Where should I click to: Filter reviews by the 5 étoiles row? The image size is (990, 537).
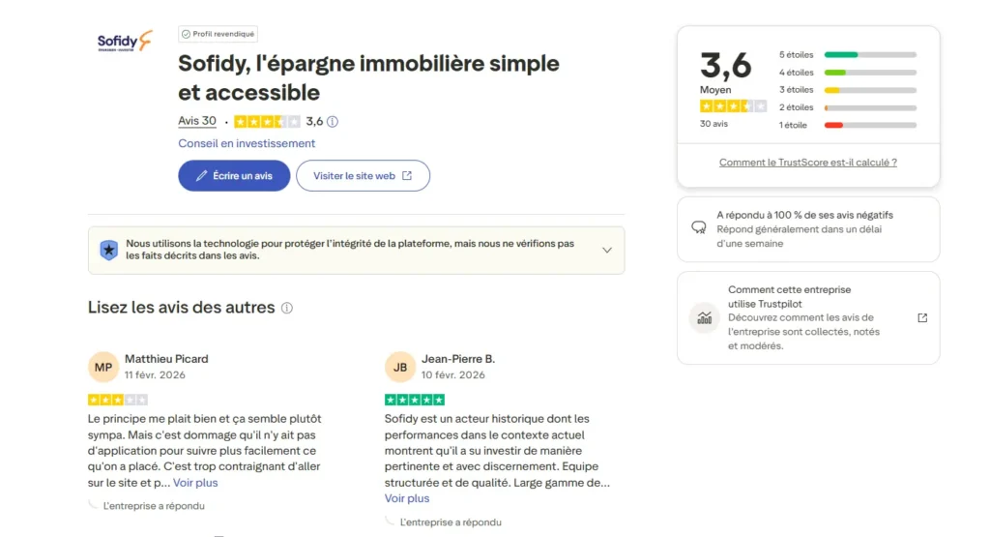coord(847,55)
